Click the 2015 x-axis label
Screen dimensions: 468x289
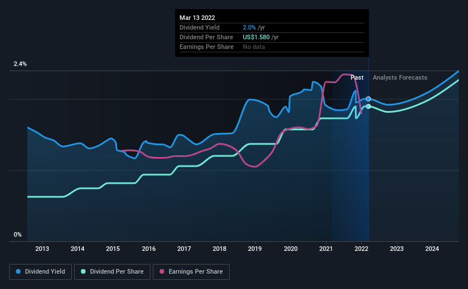[113, 249]
